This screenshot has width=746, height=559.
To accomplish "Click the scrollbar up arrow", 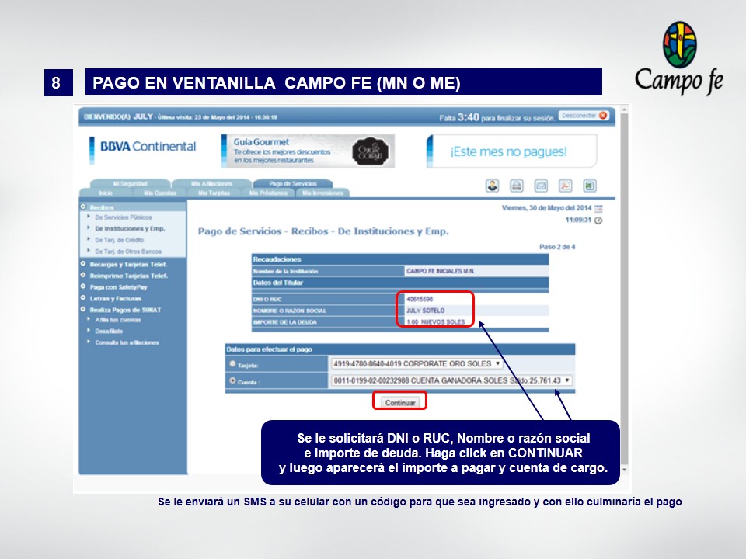I will tap(624, 110).
